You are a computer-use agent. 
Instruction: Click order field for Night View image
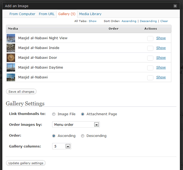click(x=150, y=38)
